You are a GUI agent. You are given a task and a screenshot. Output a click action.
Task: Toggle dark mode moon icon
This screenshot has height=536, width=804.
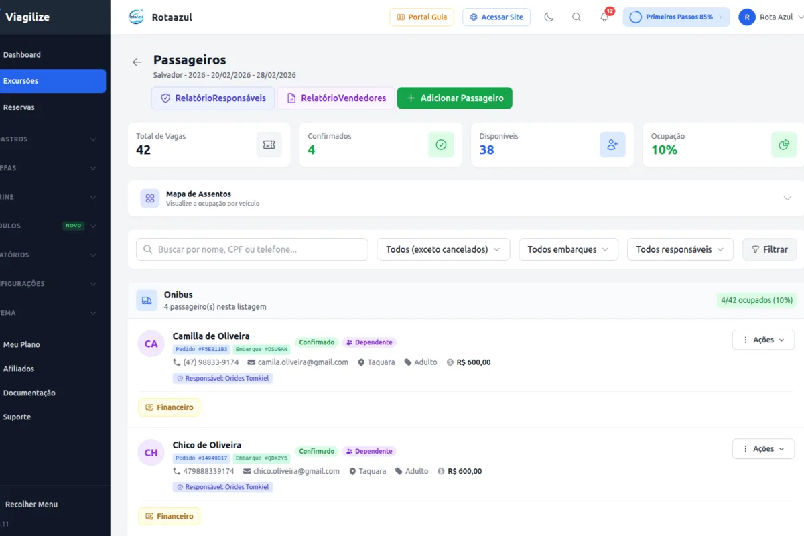click(549, 17)
